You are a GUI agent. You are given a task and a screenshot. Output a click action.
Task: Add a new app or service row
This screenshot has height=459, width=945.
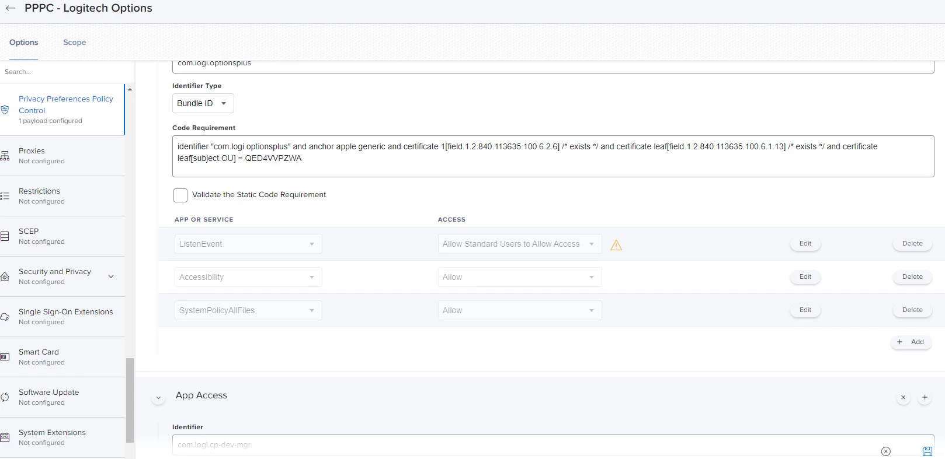(911, 342)
